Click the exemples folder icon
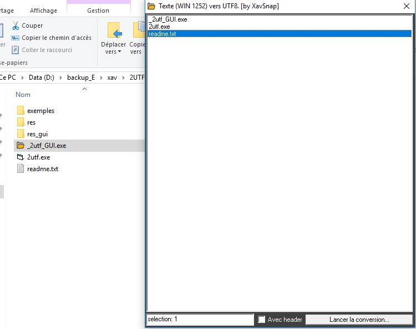This screenshot has height=329, width=416. pos(21,111)
